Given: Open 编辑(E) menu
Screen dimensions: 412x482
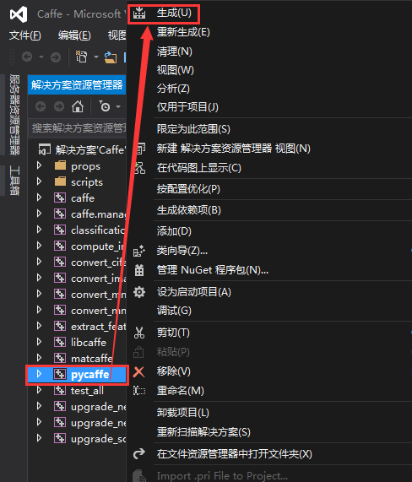Looking at the screenshot, I should 74,35.
